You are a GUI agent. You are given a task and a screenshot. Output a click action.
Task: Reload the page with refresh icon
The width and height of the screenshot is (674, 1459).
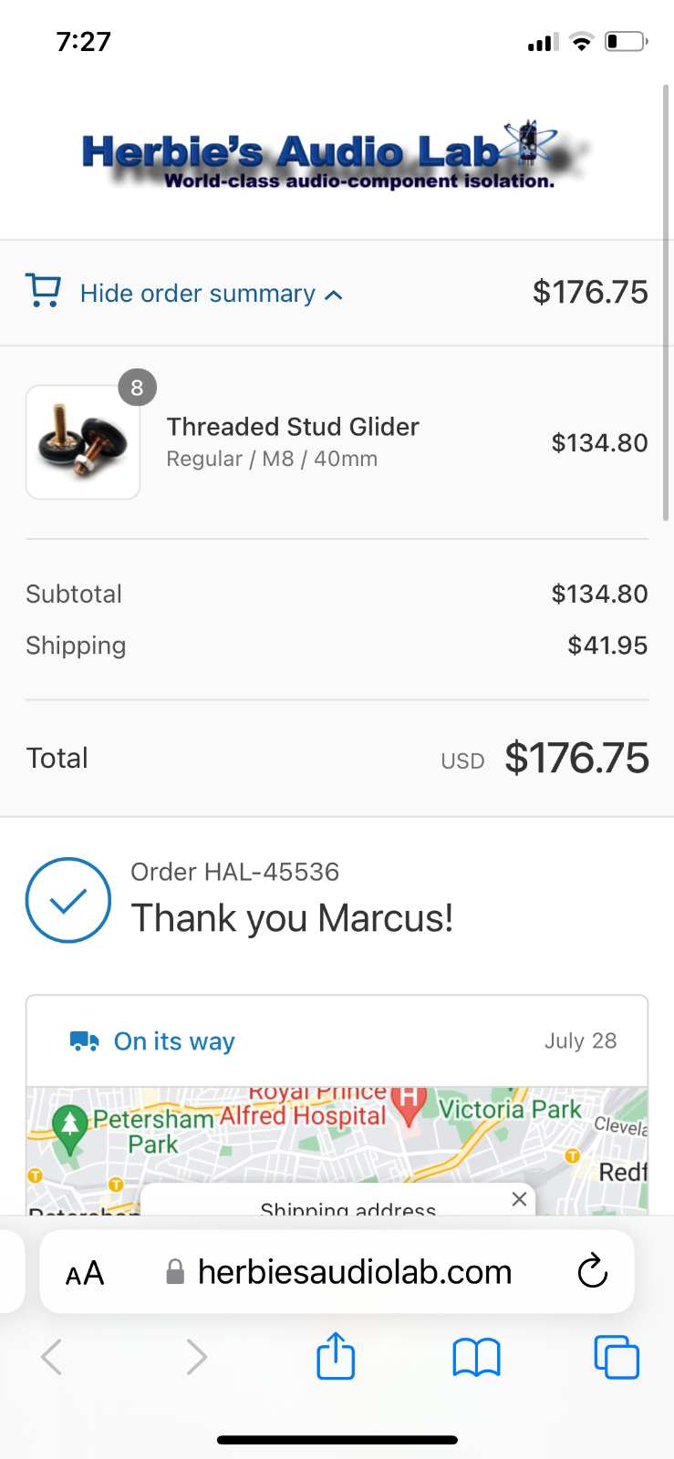point(592,1271)
